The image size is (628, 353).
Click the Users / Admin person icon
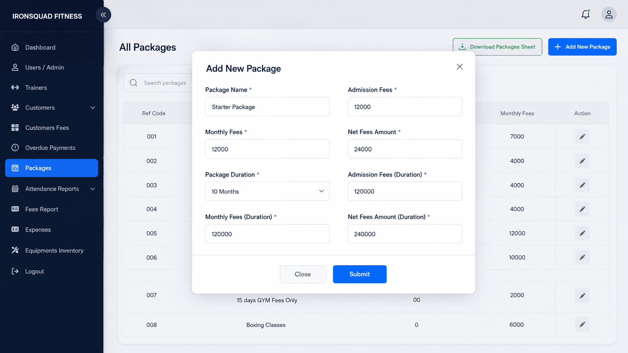coord(15,68)
